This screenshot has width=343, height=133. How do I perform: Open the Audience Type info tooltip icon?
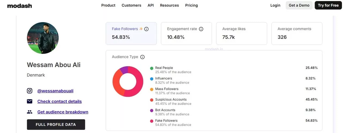(143, 57)
